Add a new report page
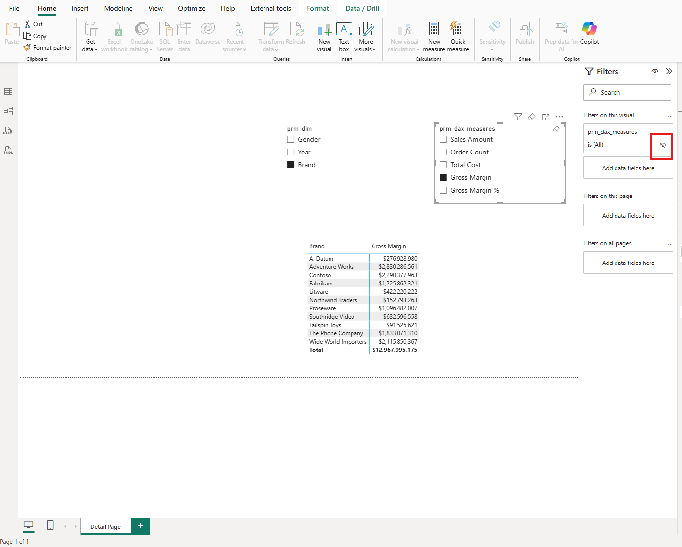 point(140,526)
